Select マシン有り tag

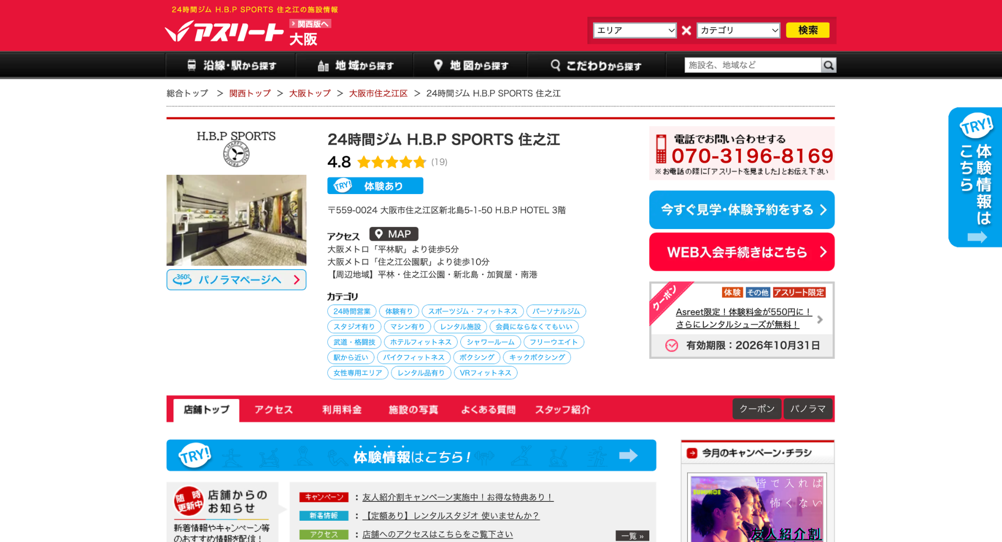(x=408, y=327)
